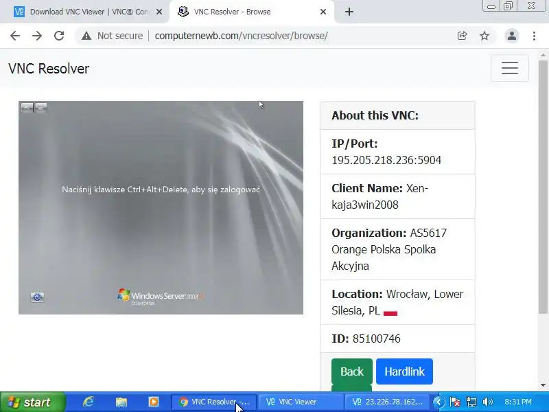Open the Windows start menu
This screenshot has width=549, height=412.
32,402
